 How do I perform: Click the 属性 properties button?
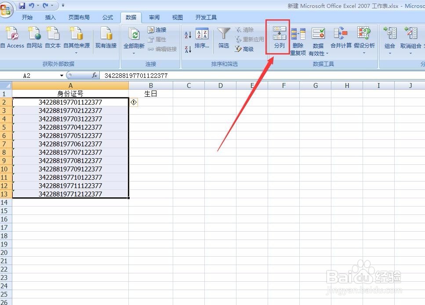[157, 39]
